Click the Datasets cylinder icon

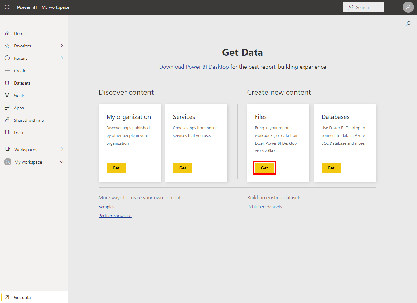pos(7,83)
